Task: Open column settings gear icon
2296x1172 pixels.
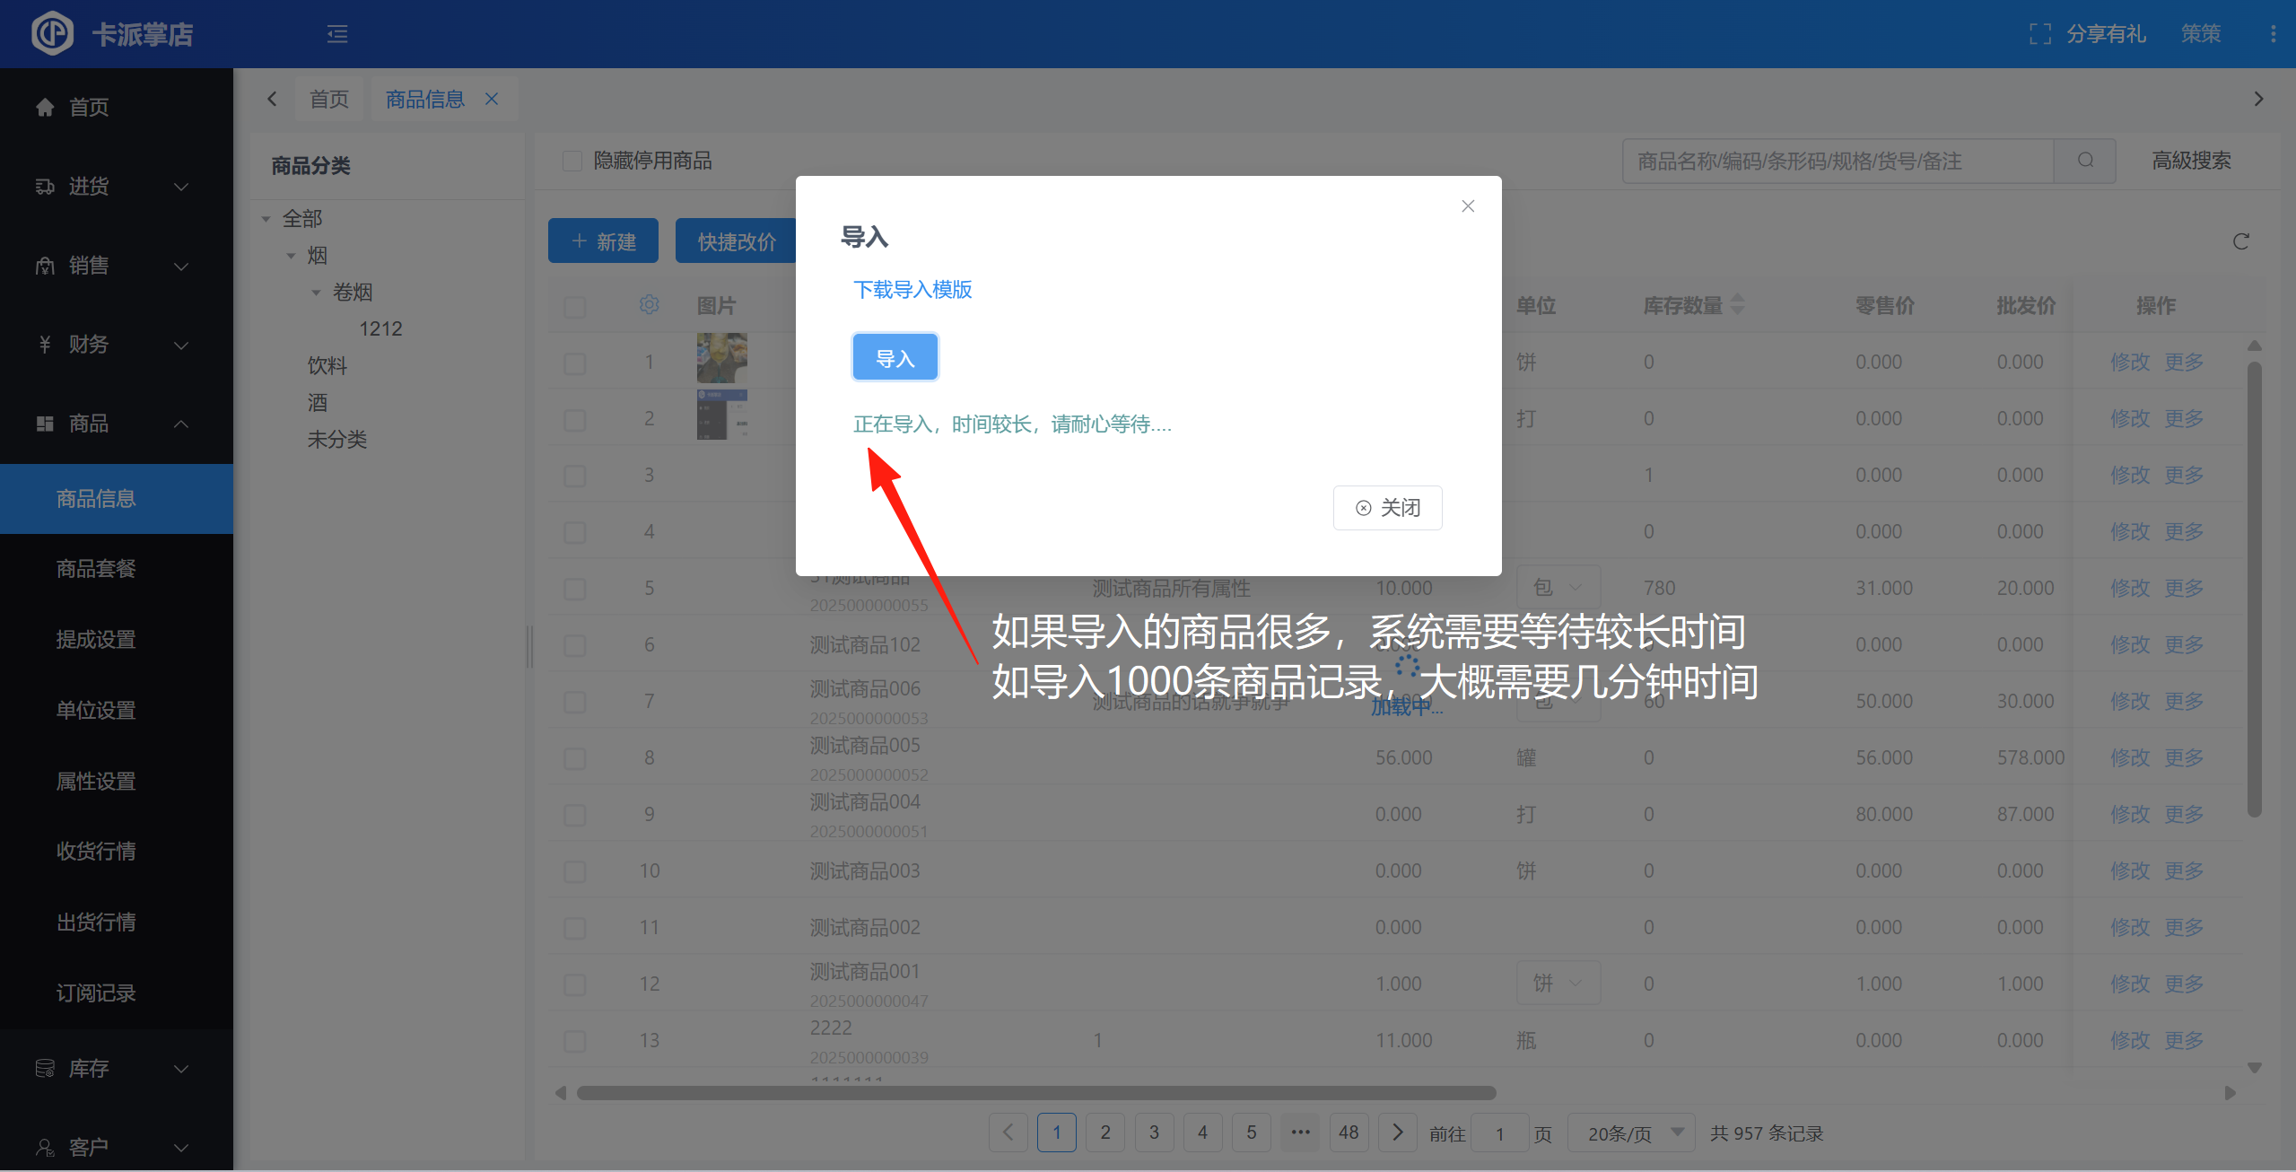Action: tap(649, 305)
